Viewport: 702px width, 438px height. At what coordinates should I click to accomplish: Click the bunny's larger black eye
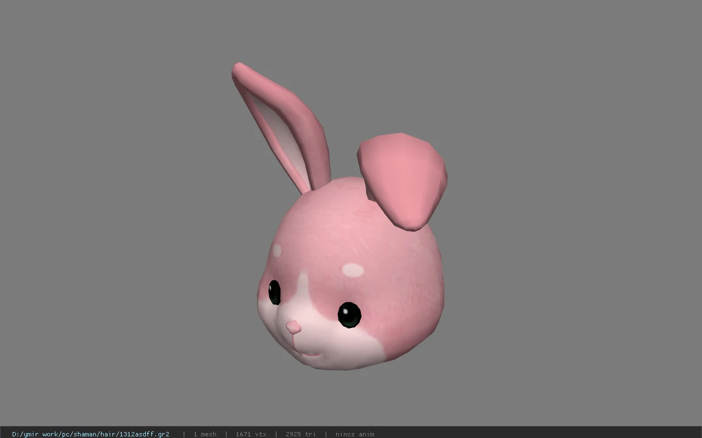349,315
